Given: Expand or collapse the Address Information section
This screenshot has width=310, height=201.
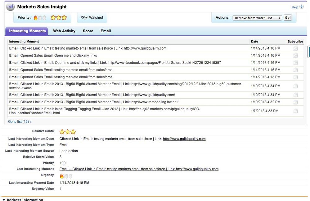Looking at the screenshot, I should point(4,200).
